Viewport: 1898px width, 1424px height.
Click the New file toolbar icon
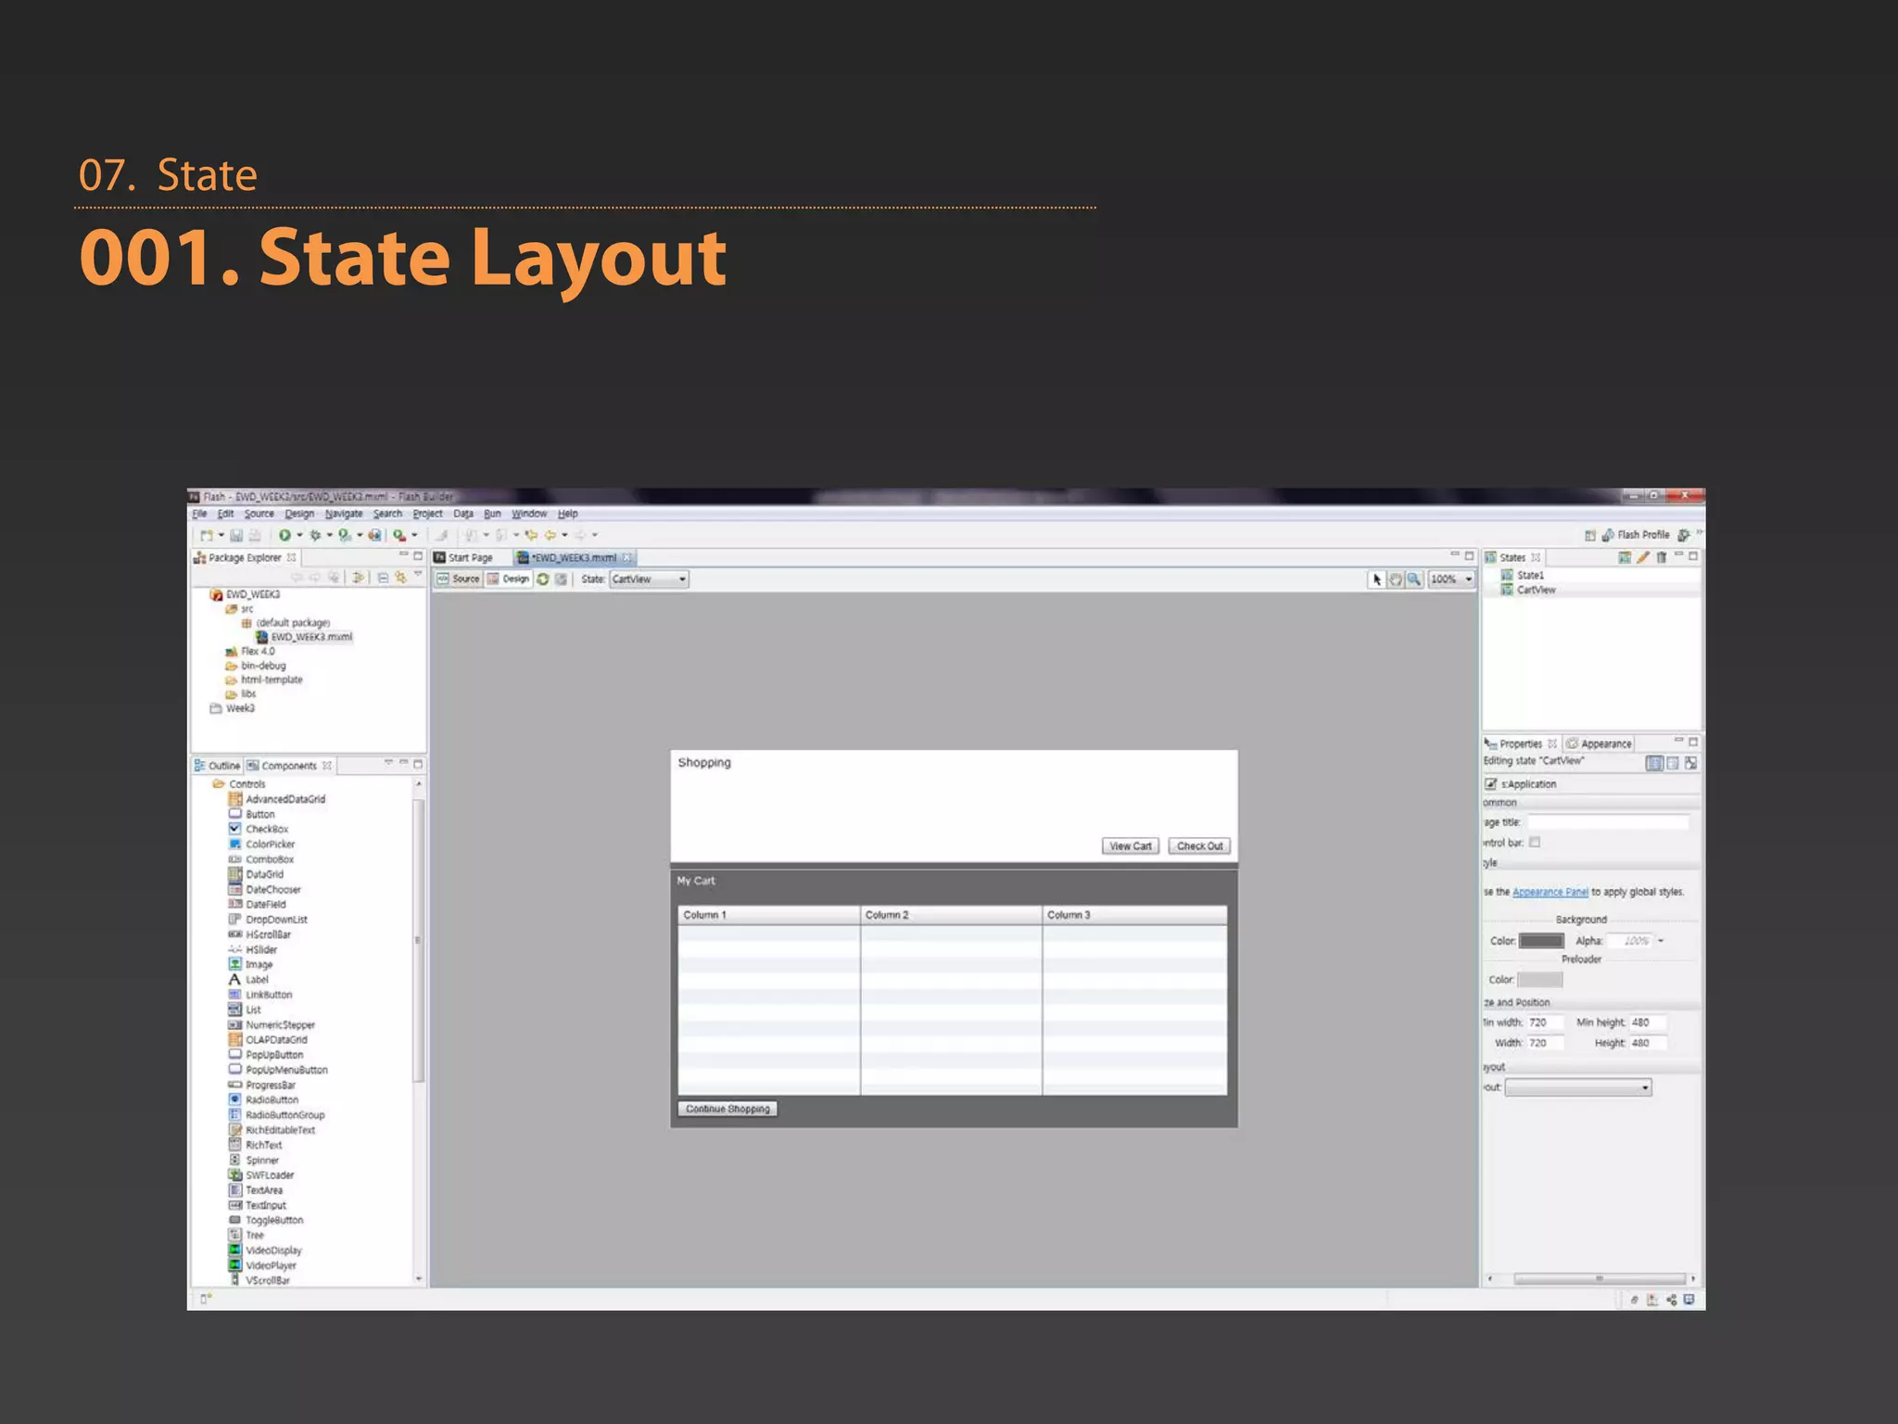(207, 535)
